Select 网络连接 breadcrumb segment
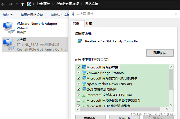Viewport: 180px width, 119px height. 92,4
